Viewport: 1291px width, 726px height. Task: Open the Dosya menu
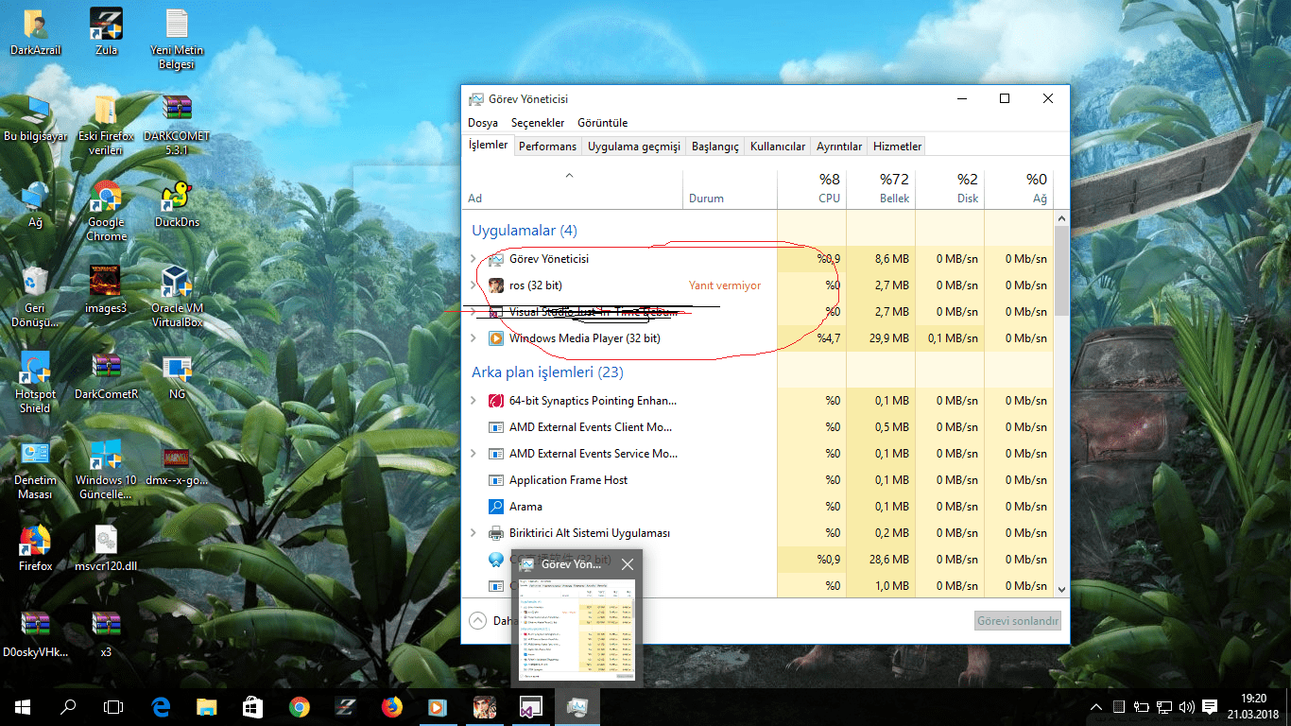click(x=483, y=123)
